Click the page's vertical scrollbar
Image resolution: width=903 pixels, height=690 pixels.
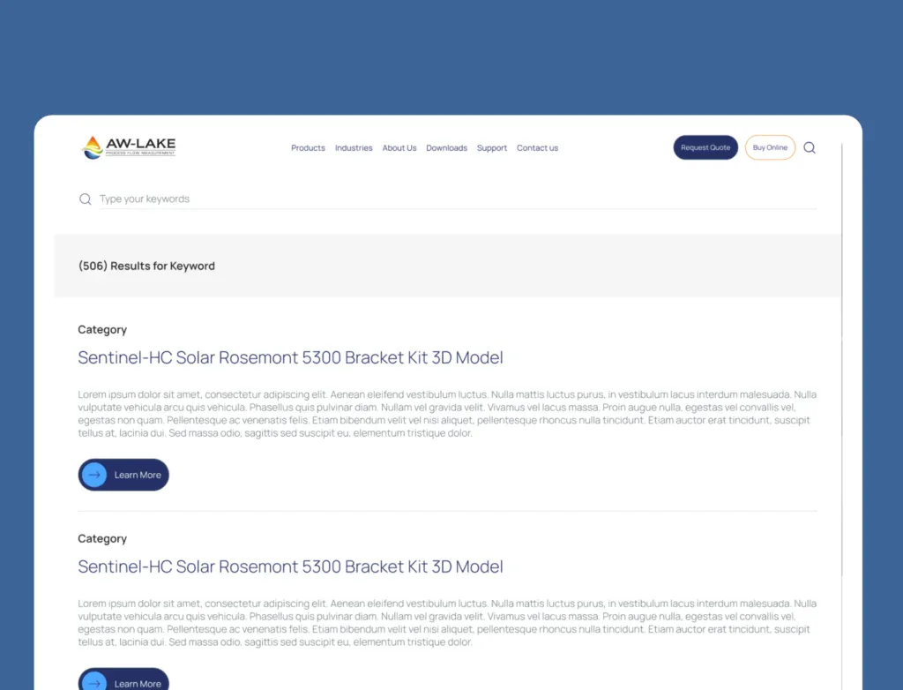point(842,397)
